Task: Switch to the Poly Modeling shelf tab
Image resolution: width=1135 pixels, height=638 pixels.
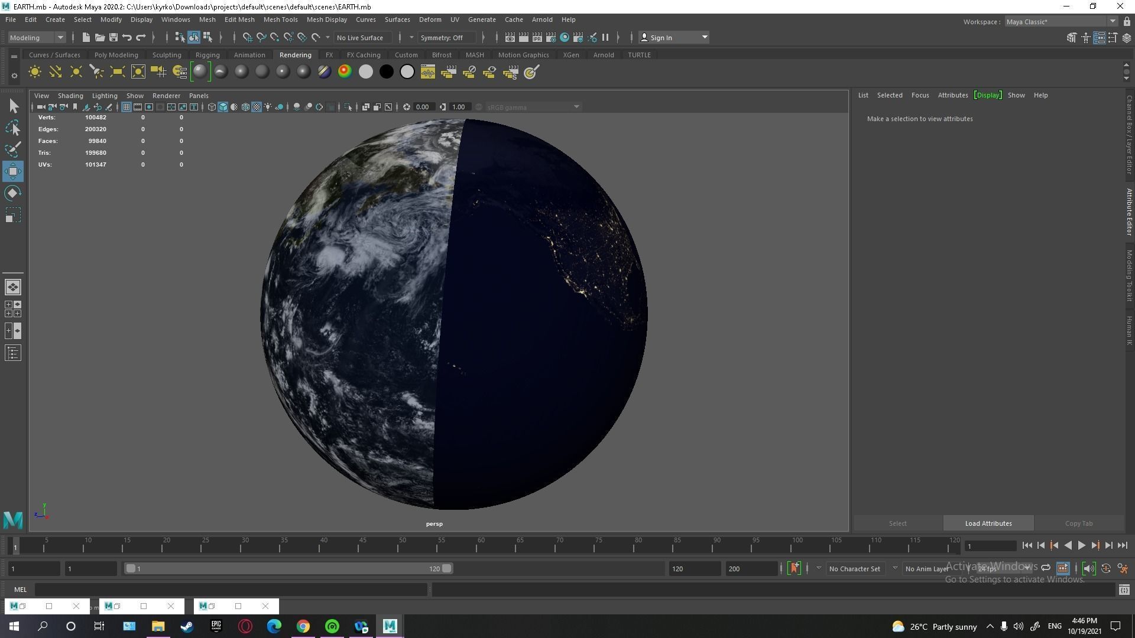Action: pyautogui.click(x=116, y=55)
